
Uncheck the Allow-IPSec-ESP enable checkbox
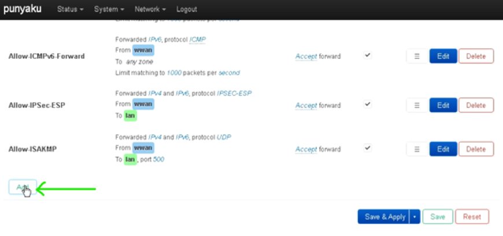coord(368,104)
